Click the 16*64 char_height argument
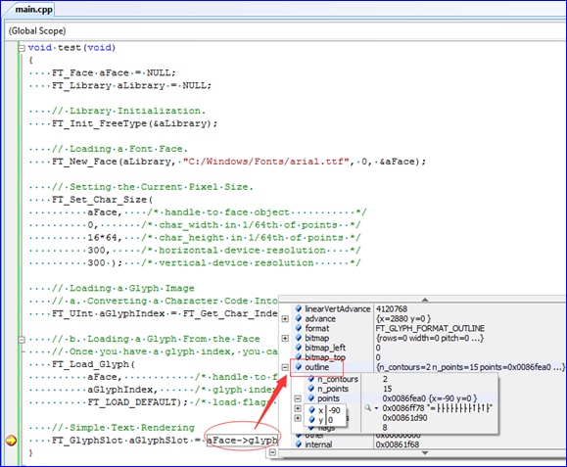567x467 pixels. tap(102, 238)
